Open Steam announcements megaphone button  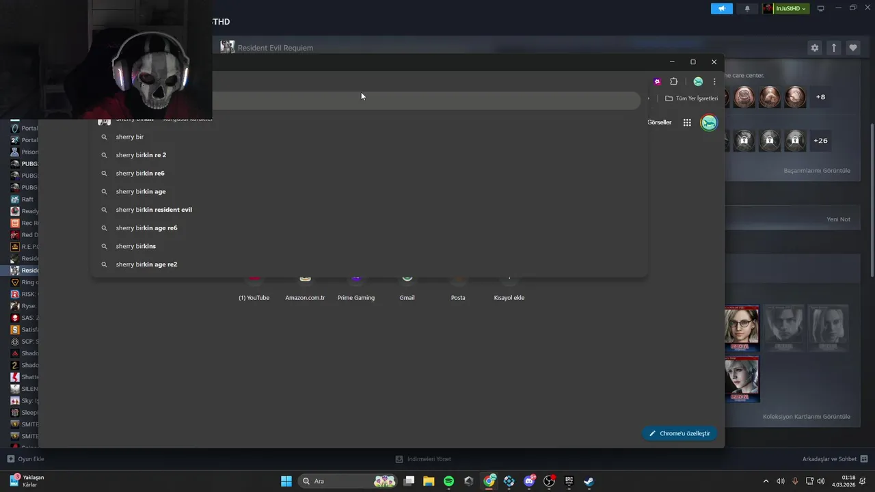pos(721,8)
